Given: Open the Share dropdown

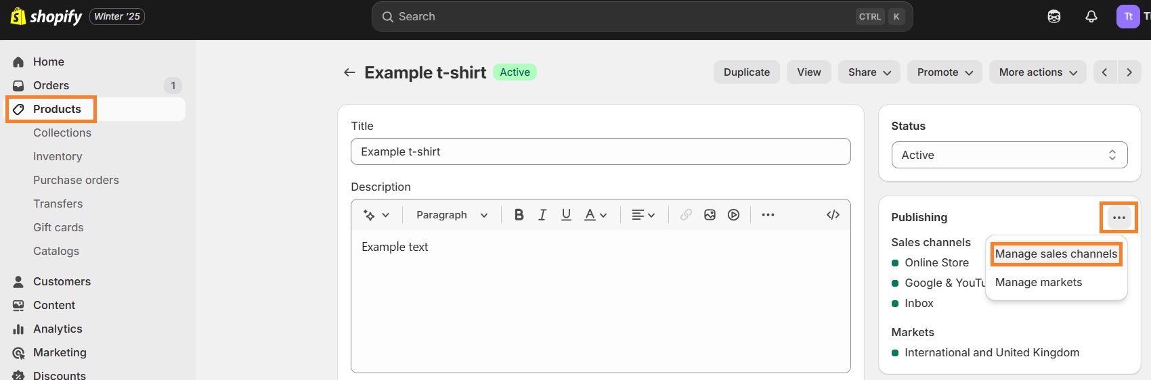Looking at the screenshot, I should pos(869,72).
